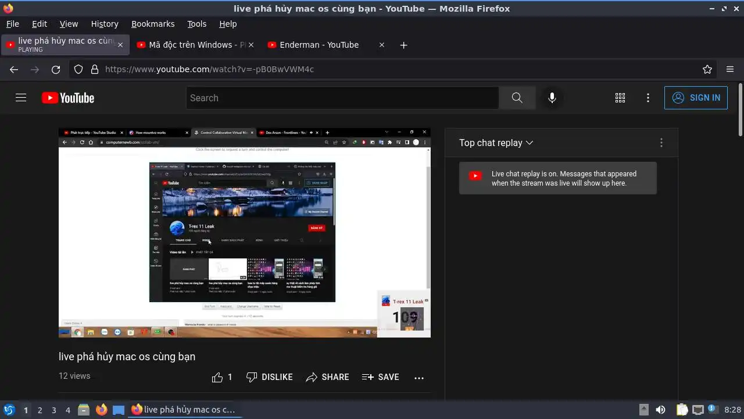Image resolution: width=744 pixels, height=419 pixels.
Task: Click the YouTube search magnifier button
Action: [517, 98]
